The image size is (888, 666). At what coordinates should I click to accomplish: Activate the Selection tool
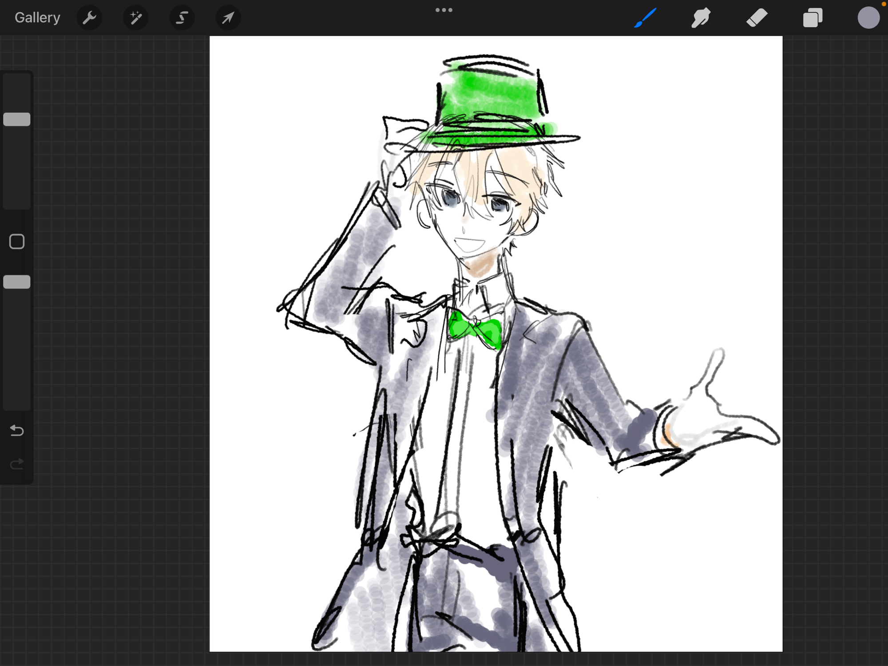click(x=182, y=18)
